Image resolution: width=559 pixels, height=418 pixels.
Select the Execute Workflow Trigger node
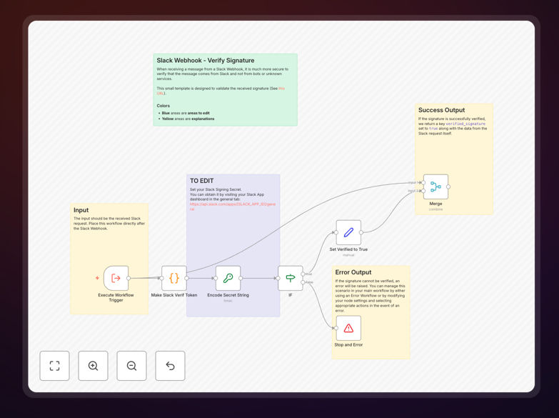coord(116,278)
